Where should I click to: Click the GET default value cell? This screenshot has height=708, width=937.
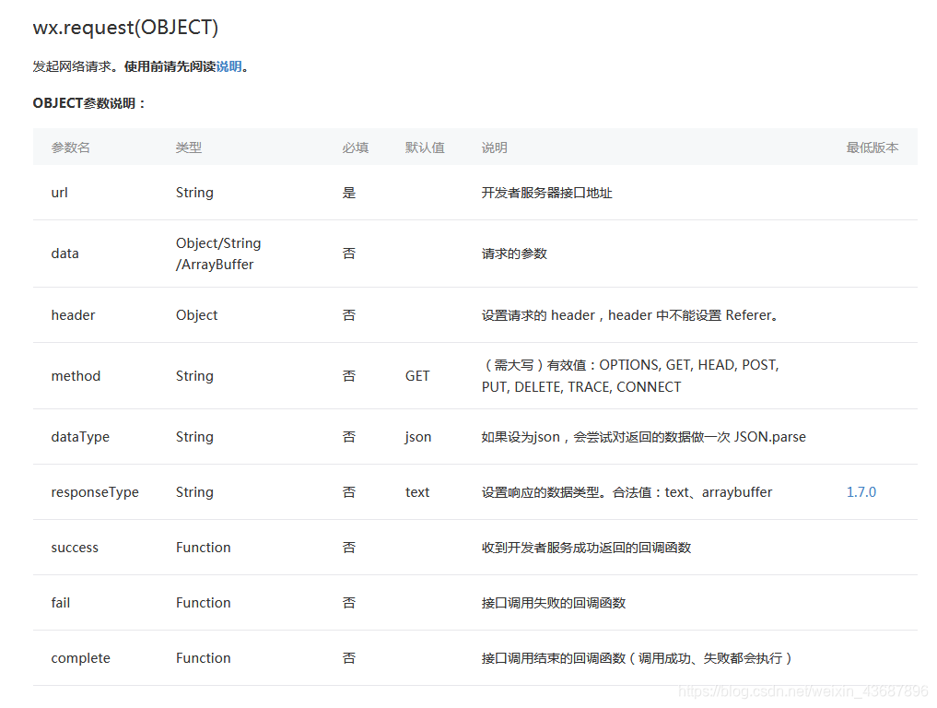tap(417, 376)
